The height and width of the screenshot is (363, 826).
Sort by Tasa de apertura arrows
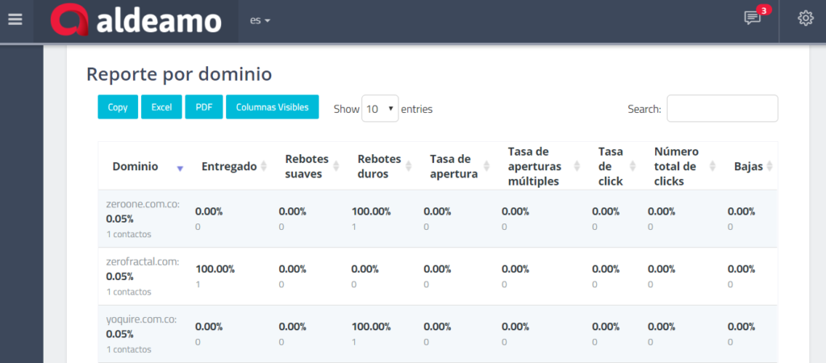coord(486,166)
